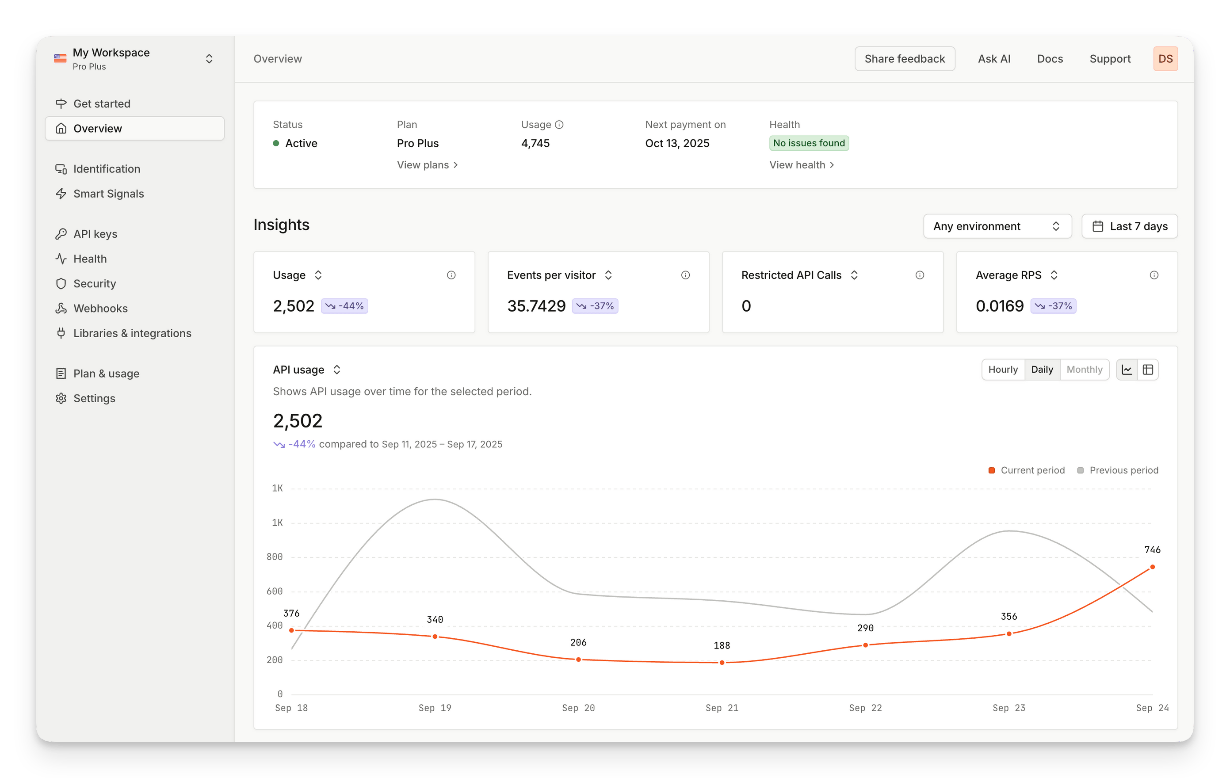The width and height of the screenshot is (1230, 778).
Task: Navigate to API keys
Action: click(135, 234)
